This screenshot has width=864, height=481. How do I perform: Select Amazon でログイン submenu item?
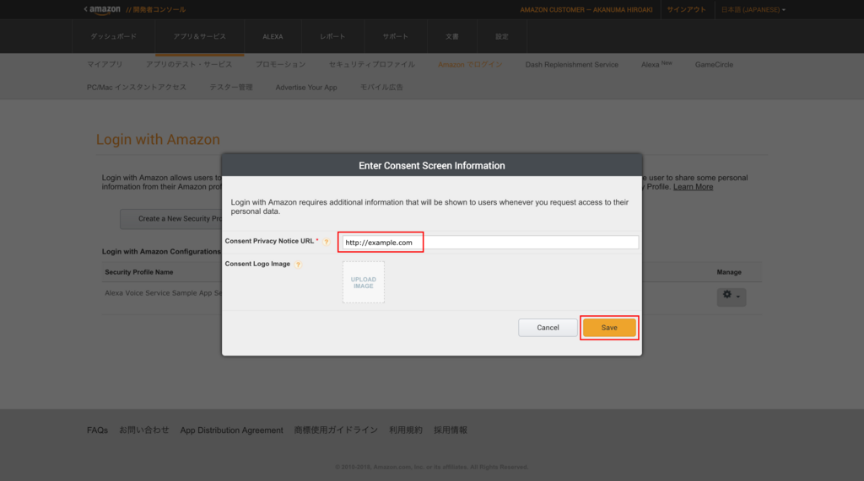[470, 64]
